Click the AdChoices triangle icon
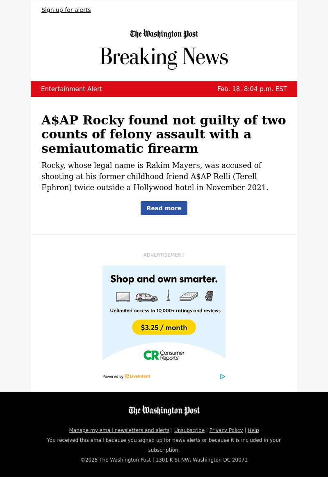328x478 pixels. tap(222, 377)
